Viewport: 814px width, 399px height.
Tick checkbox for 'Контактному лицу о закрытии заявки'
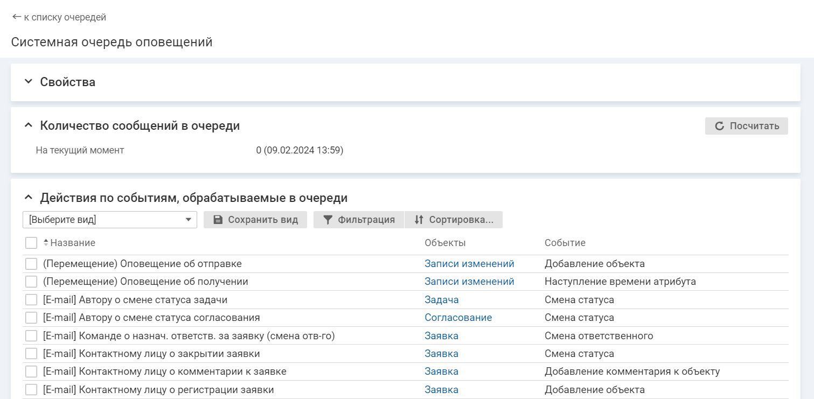31,354
